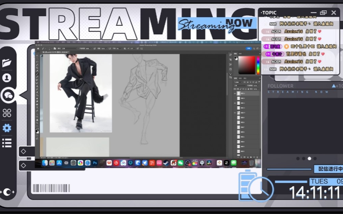Open the folder icon in stream sidebar
Viewport: 343px width, 214px height.
click(x=7, y=63)
